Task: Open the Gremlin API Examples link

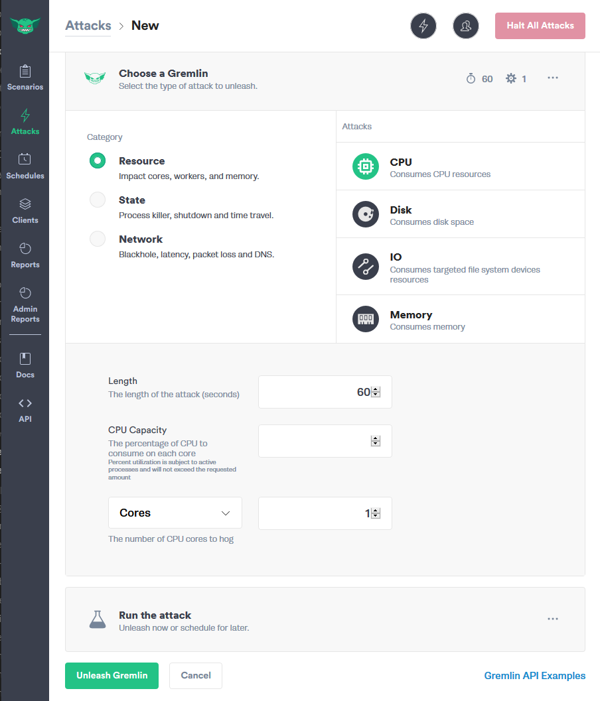Action: click(535, 676)
